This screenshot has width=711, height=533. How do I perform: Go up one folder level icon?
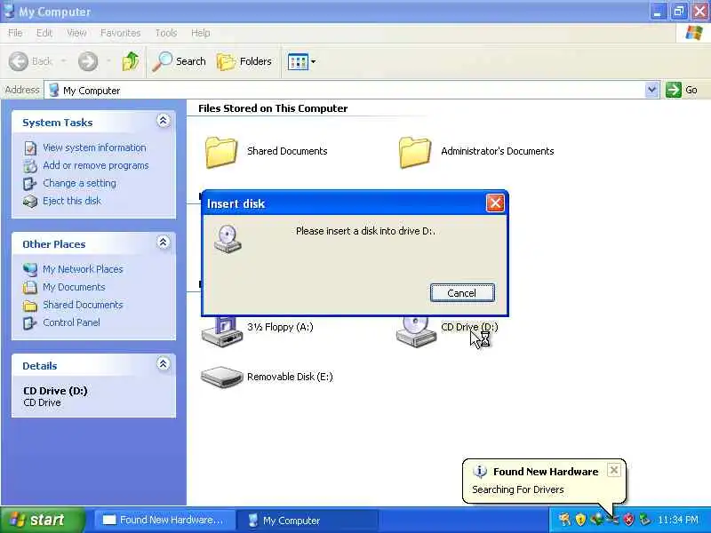coord(131,61)
